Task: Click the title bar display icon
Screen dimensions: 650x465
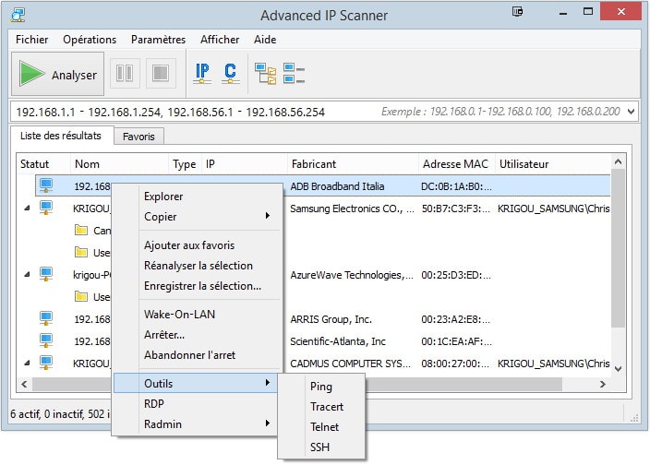Action: tap(517, 12)
